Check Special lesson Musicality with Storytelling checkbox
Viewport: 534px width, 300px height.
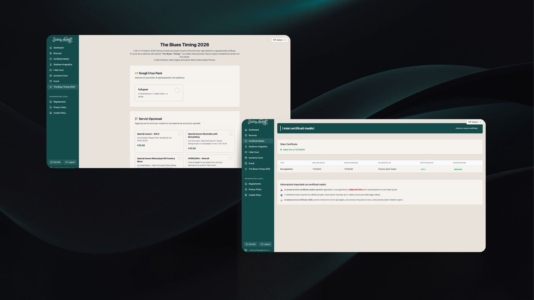click(x=231, y=134)
